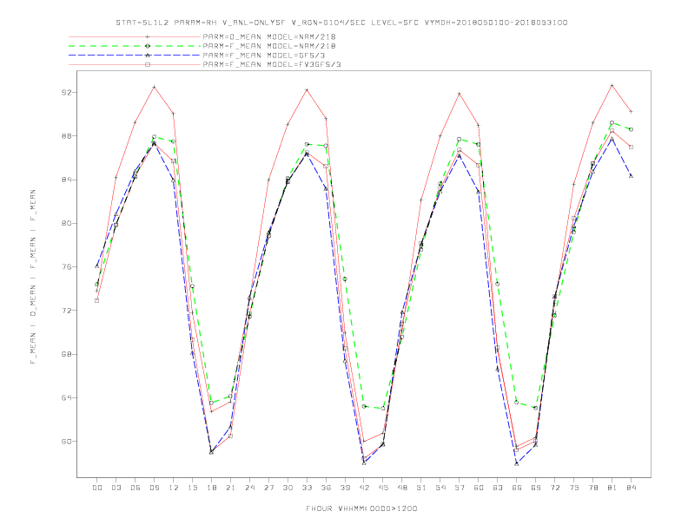This screenshot has width=688, height=531.
Task: Click x-axis forecast hour label 78
Action: coord(593,488)
